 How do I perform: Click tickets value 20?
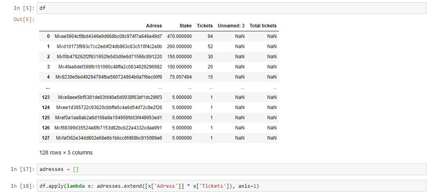tap(210, 67)
